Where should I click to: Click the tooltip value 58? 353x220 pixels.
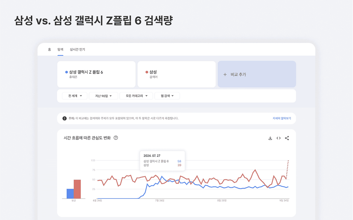point(179,161)
